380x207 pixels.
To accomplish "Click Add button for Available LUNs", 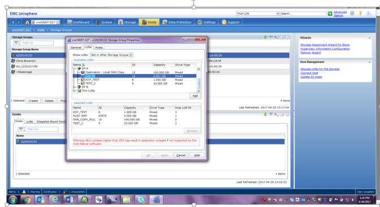I will coord(195,96).
